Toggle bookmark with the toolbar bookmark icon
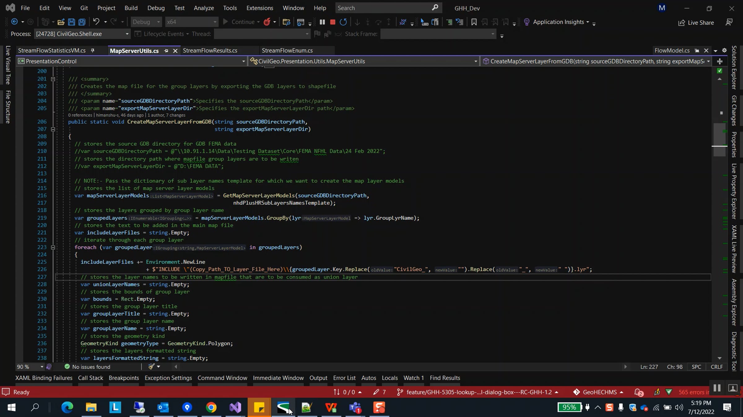 474,22
